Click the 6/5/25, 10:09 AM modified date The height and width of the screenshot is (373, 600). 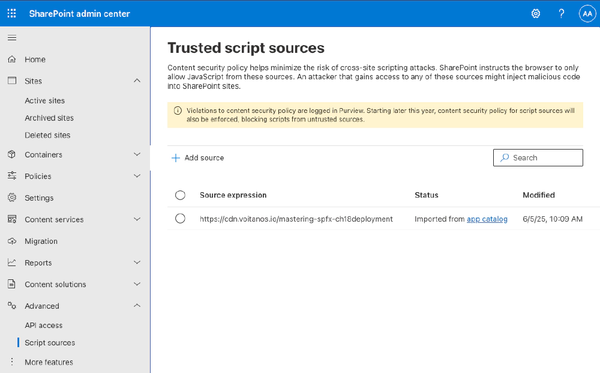[553, 219]
